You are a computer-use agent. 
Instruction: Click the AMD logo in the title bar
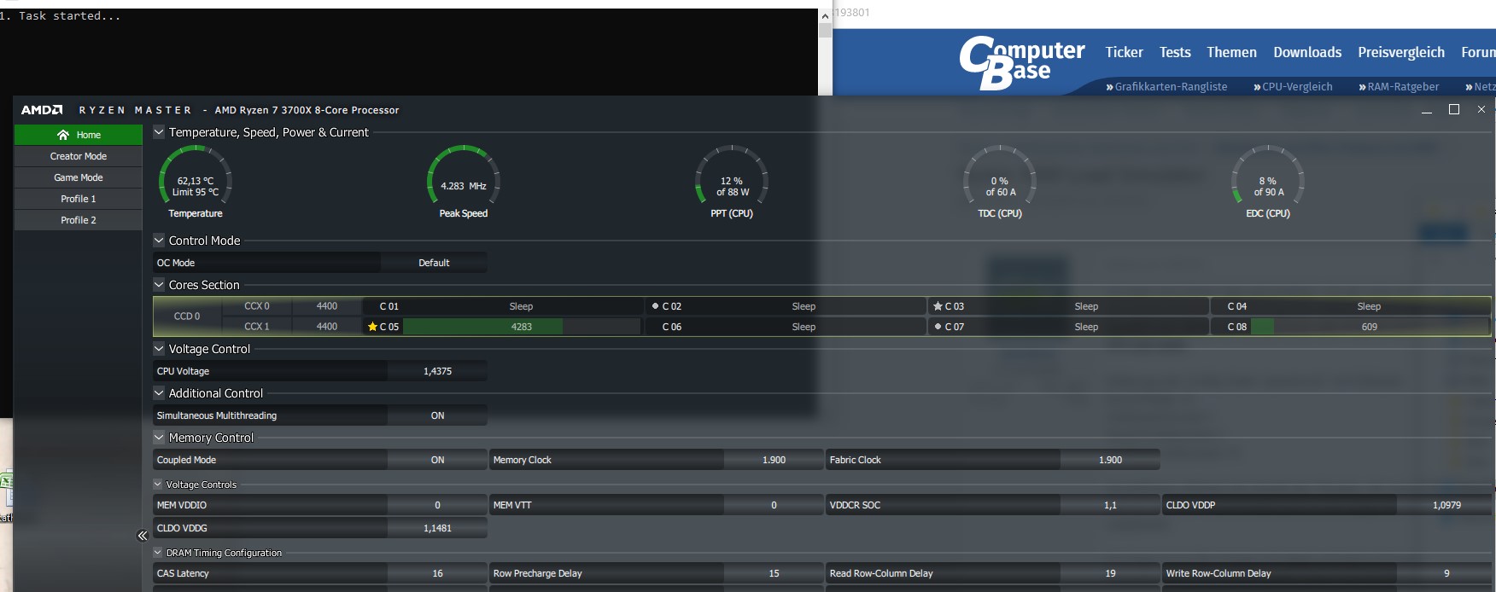42,110
